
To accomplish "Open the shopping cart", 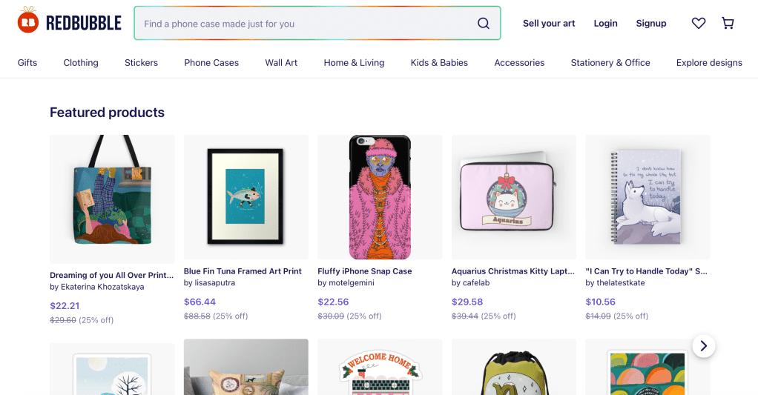I will tap(728, 24).
